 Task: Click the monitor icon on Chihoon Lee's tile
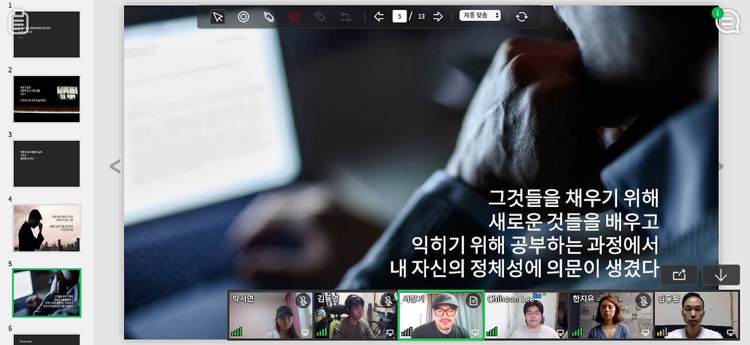560,333
